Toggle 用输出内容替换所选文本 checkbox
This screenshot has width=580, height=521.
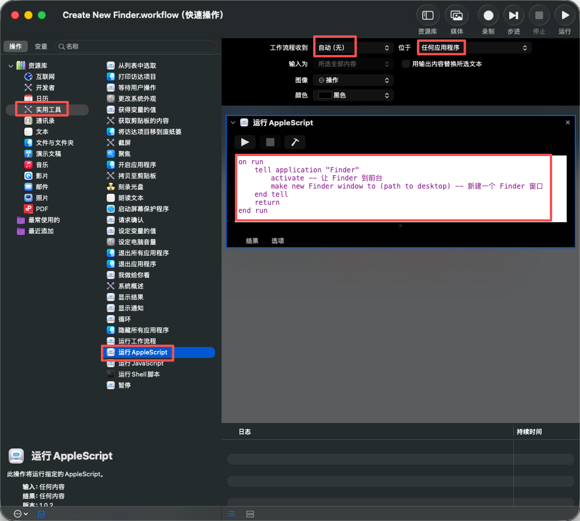[406, 64]
